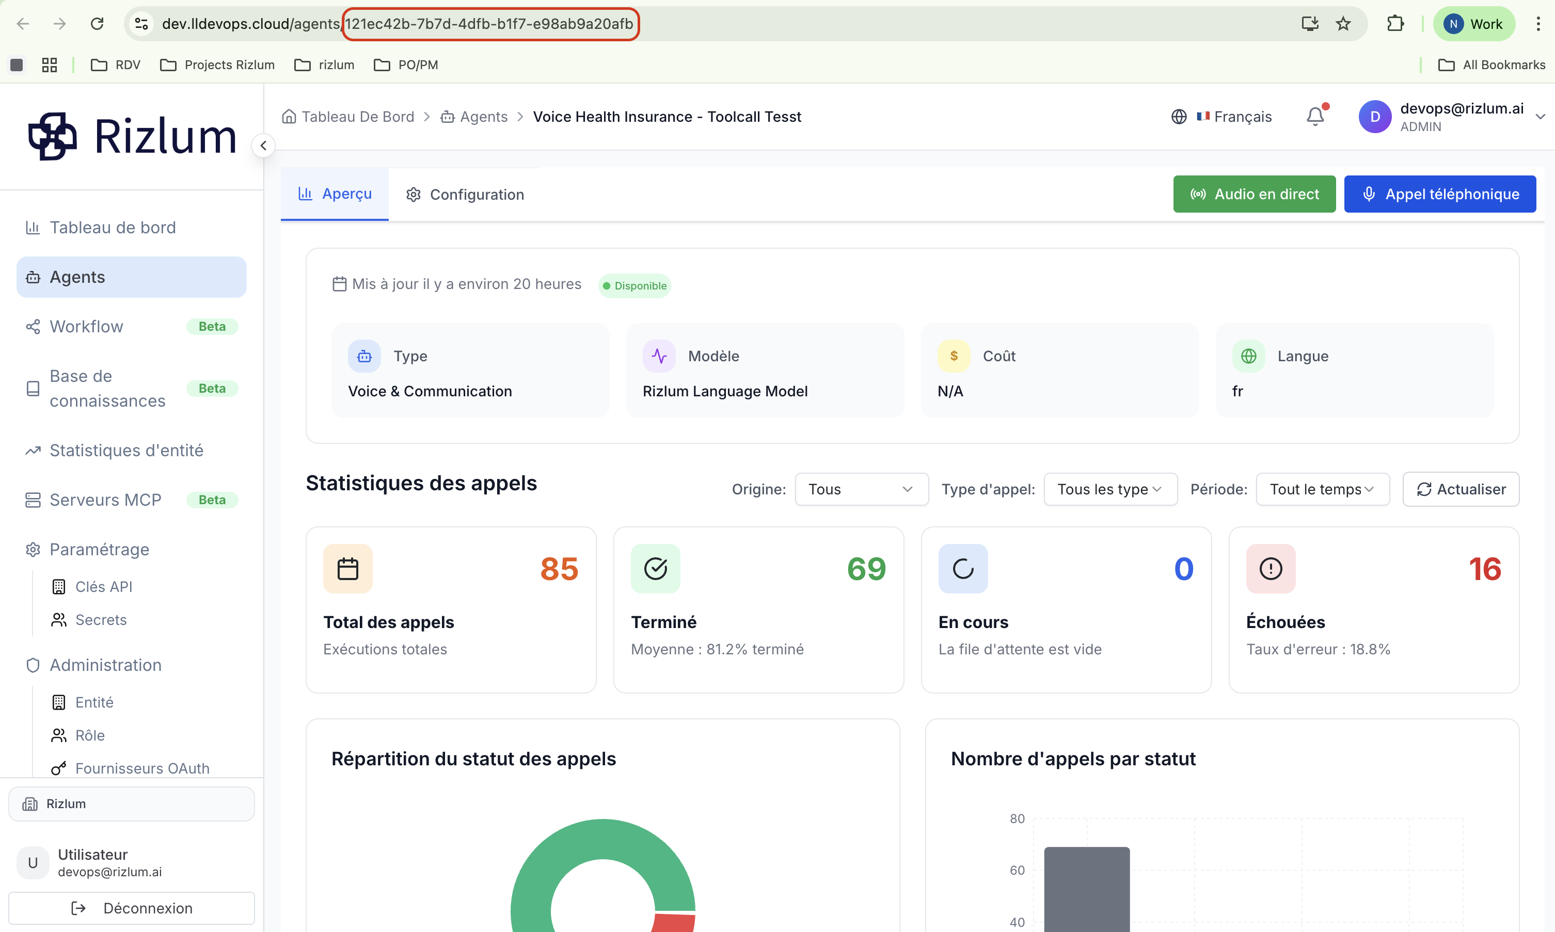Viewport: 1555px width, 932px height.
Task: Switch to the Configuration tab
Action: [465, 195]
